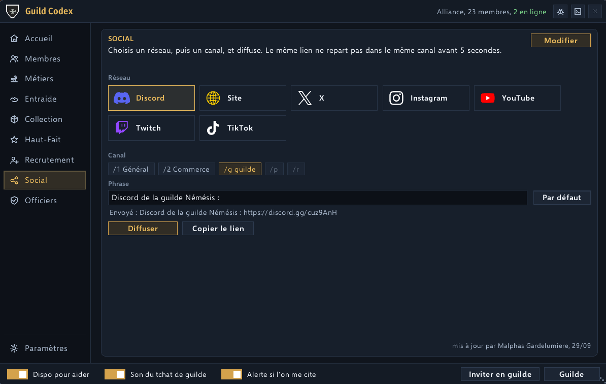Disable Son du tchat de guilde
The width and height of the screenshot is (606, 384).
(x=115, y=374)
